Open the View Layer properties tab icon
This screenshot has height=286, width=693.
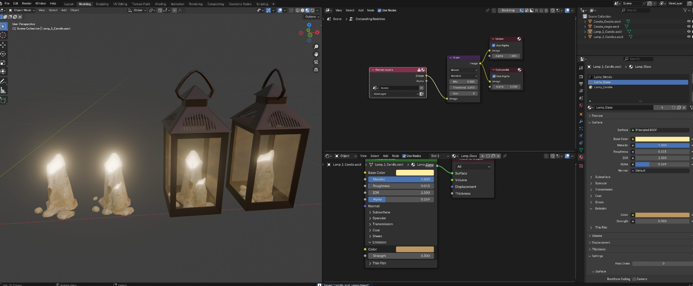tap(581, 91)
